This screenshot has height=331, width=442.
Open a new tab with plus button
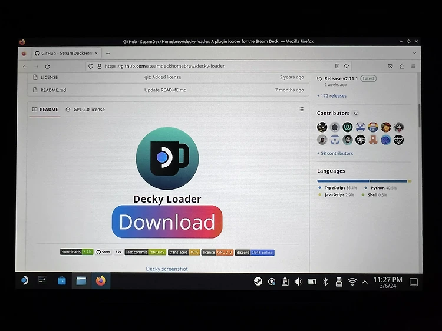[x=108, y=53]
